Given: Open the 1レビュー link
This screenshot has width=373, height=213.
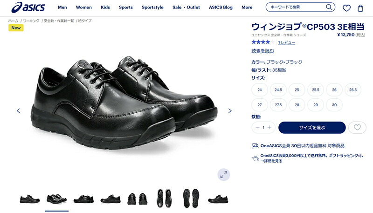Looking at the screenshot, I should point(287,42).
